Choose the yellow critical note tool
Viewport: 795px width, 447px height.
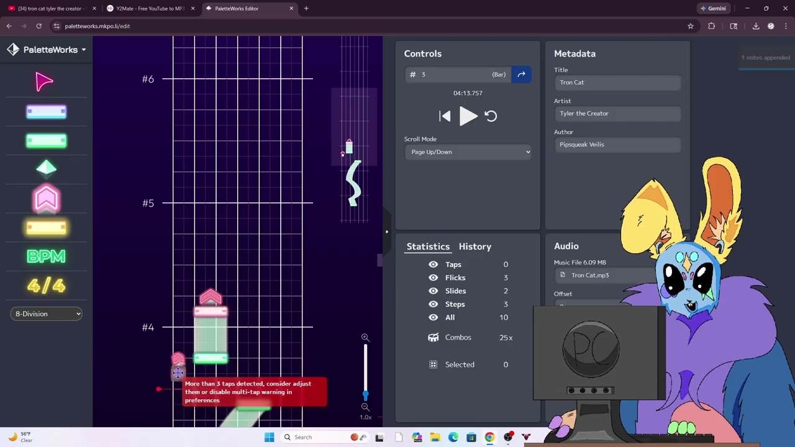[x=46, y=228]
